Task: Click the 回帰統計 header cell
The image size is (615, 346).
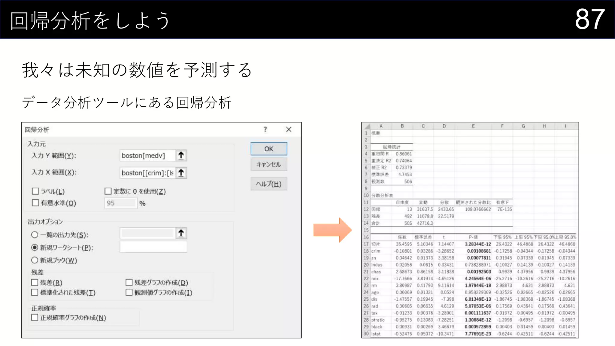Action: (392, 147)
